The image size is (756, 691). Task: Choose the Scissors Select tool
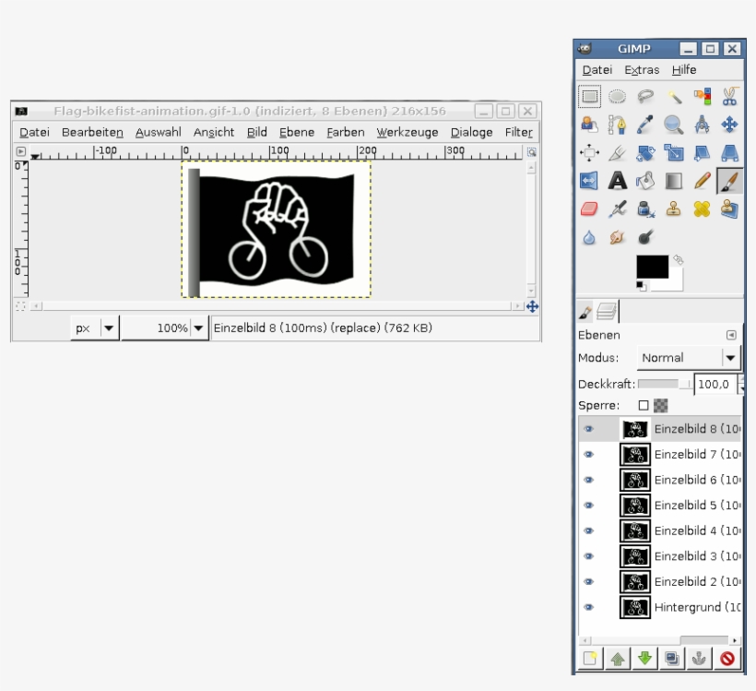(x=728, y=97)
